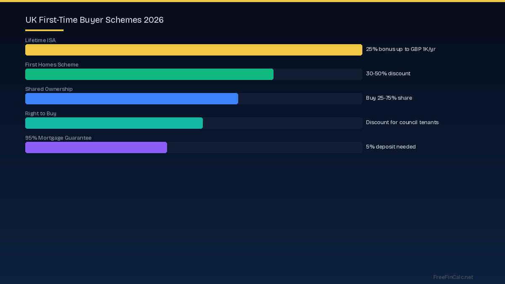Click the "Discount for council tenants" text
This screenshot has width=505, height=284.
click(402, 122)
